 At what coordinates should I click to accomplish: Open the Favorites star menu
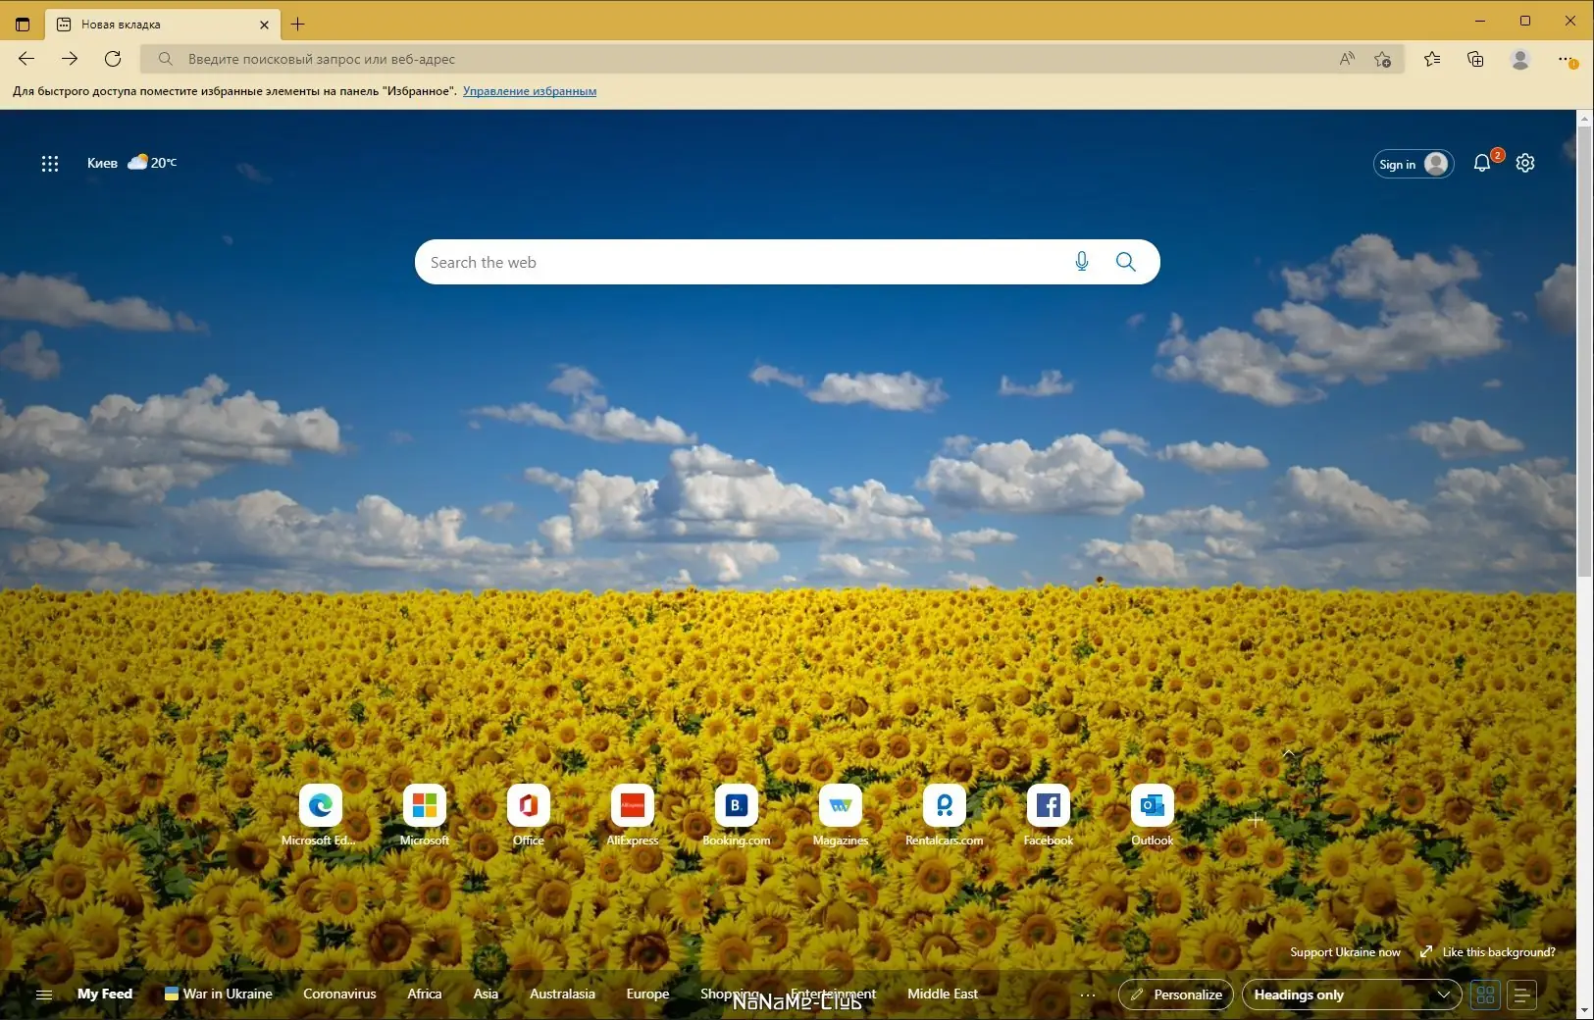coord(1432,59)
